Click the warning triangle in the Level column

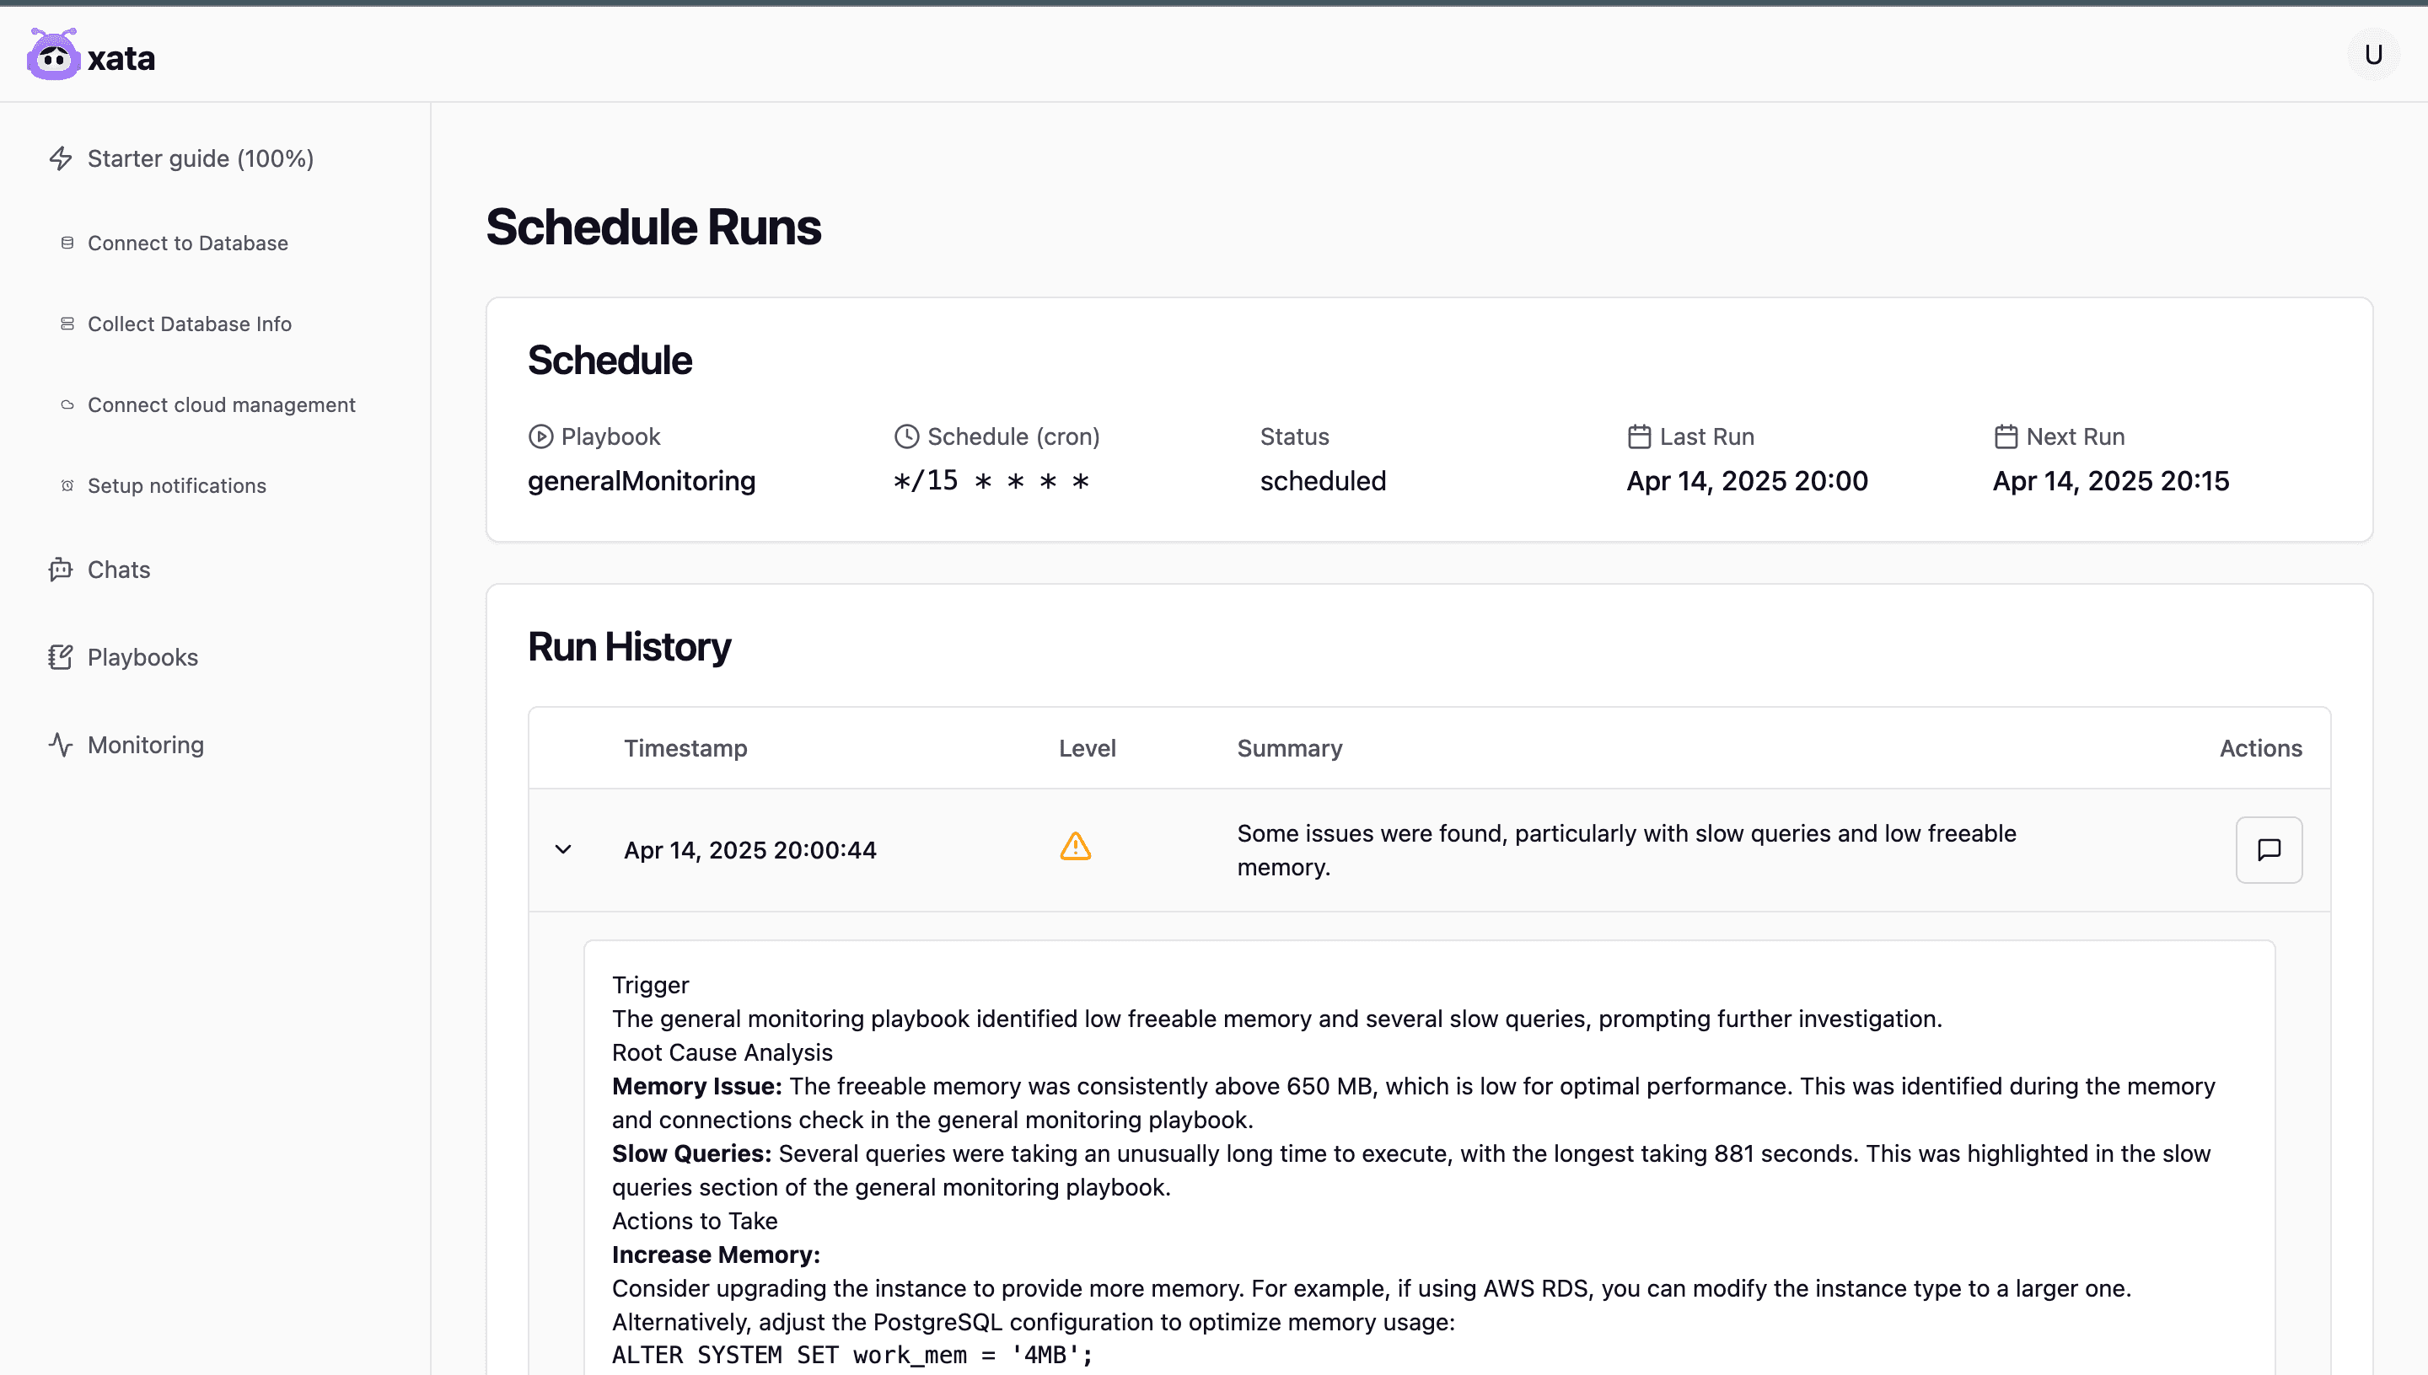coord(1075,847)
